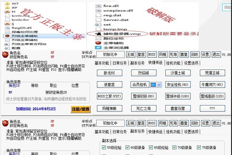Open 设置 in 快捷传送 panel top bar

(206, 55)
